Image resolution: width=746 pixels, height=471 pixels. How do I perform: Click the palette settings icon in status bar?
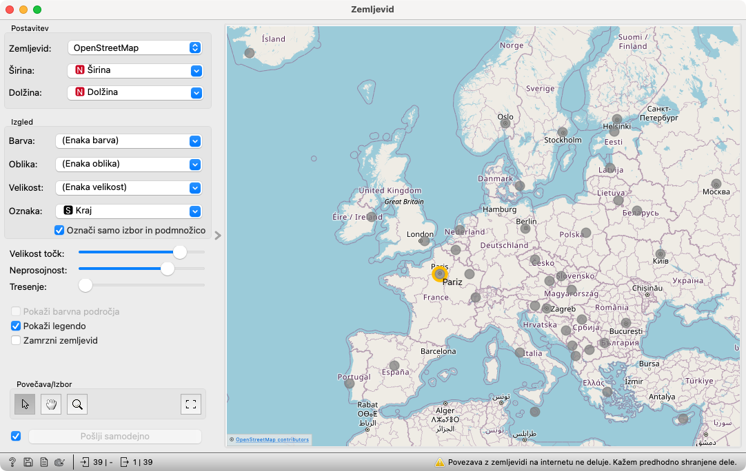(x=59, y=462)
